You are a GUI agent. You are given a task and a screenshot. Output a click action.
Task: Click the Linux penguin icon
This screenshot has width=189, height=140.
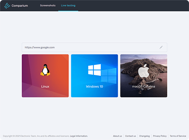point(45,70)
